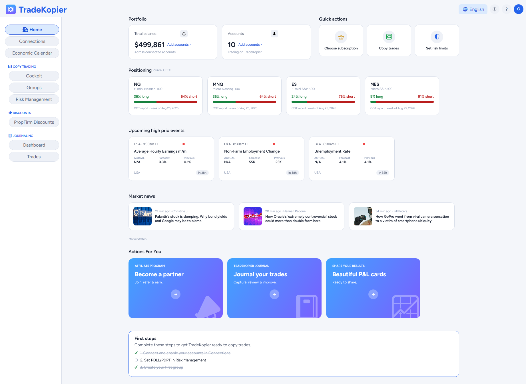Viewport: 526px width, 384px height.
Task: Click the MES long/short positioning bar
Action: (402, 102)
